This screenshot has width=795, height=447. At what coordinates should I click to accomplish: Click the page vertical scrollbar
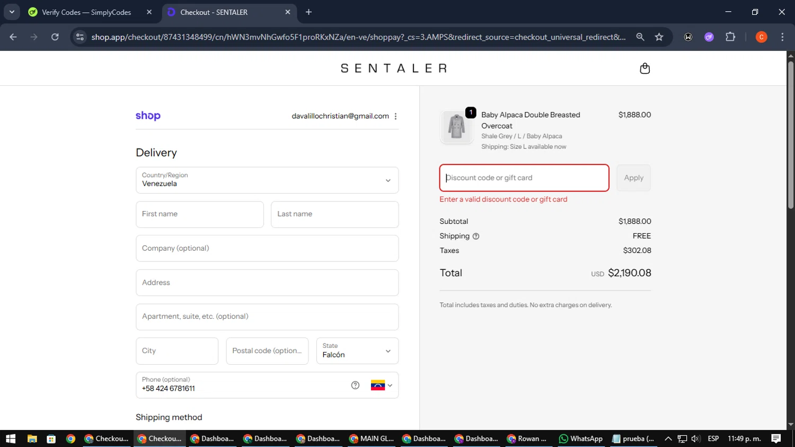[791, 135]
